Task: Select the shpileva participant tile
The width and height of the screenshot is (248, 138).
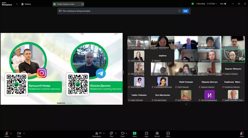Action: 162,56
